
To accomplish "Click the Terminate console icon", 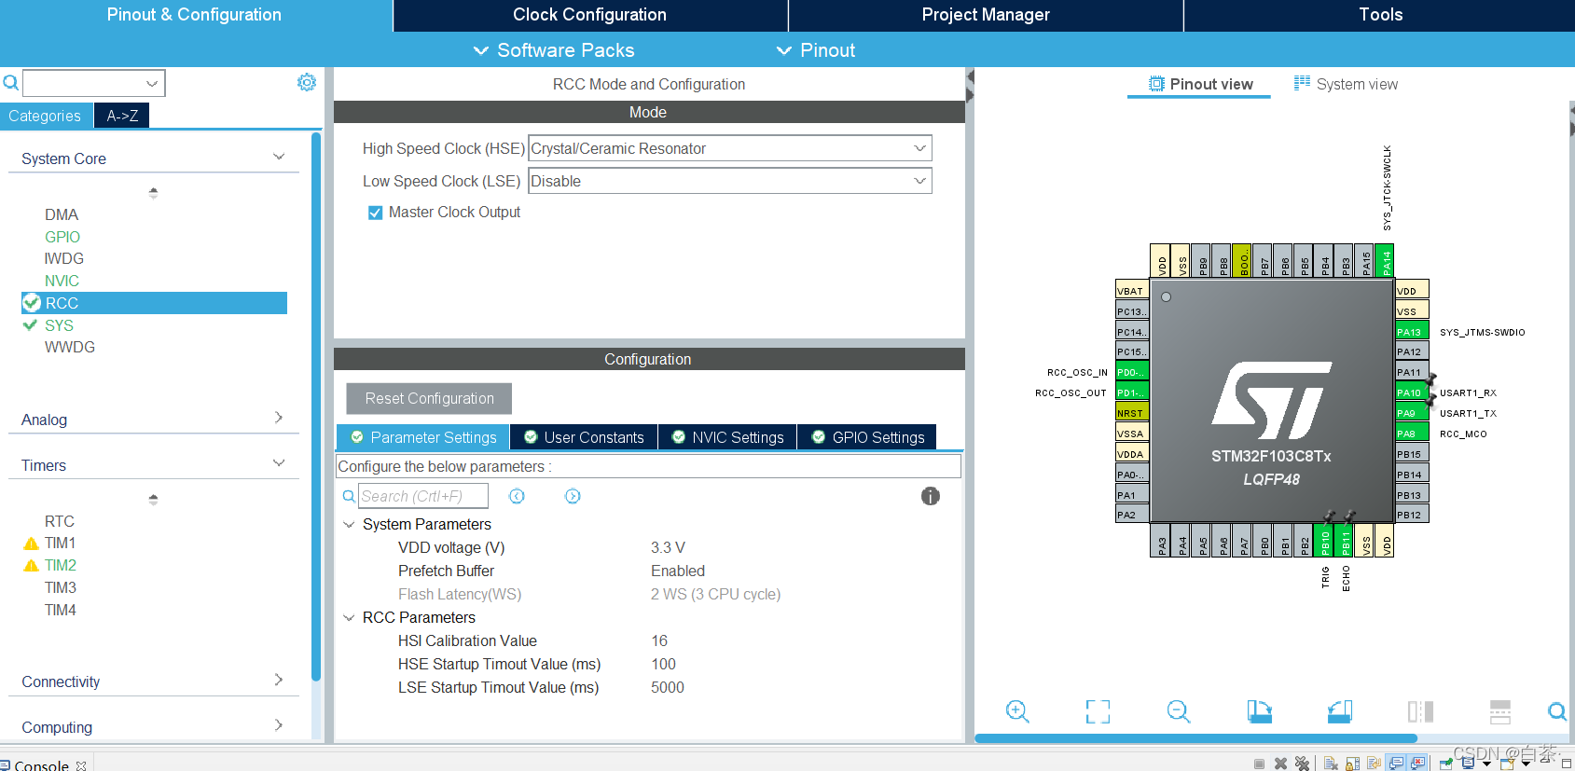I will tap(1259, 764).
